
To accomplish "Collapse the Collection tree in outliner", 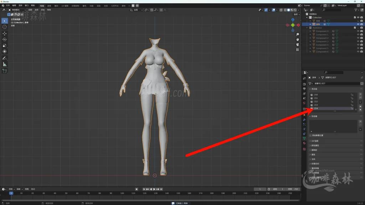I will coord(307,17).
